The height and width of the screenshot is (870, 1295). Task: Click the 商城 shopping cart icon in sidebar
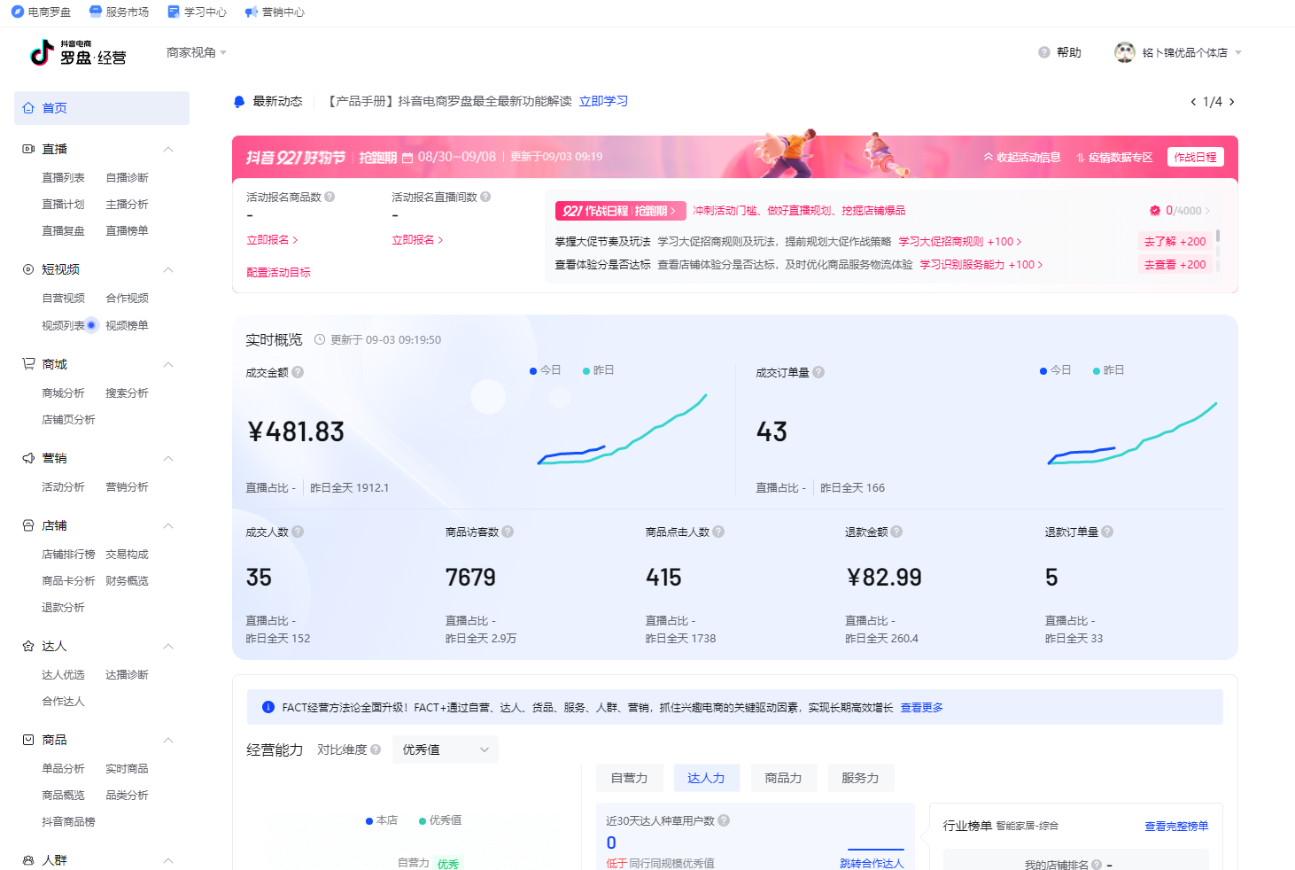(x=28, y=364)
